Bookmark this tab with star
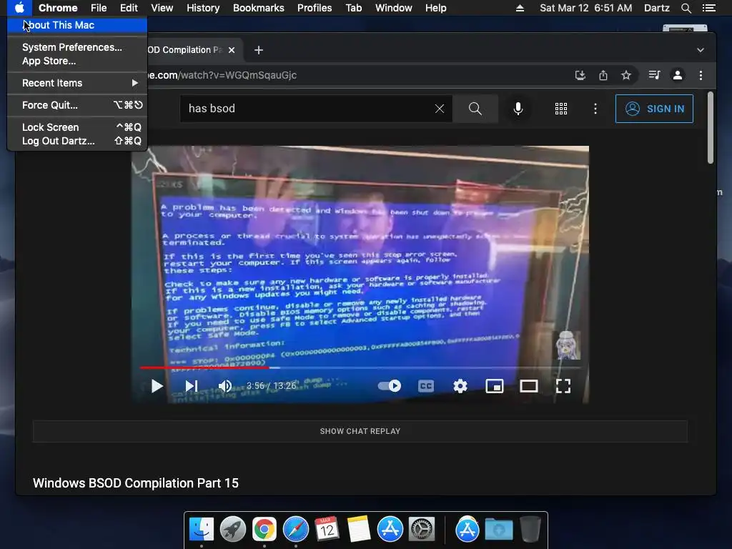 point(626,75)
